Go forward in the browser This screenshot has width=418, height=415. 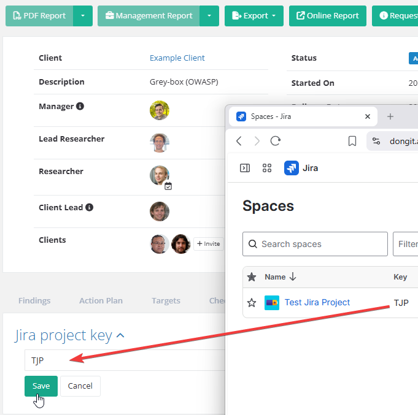point(257,141)
